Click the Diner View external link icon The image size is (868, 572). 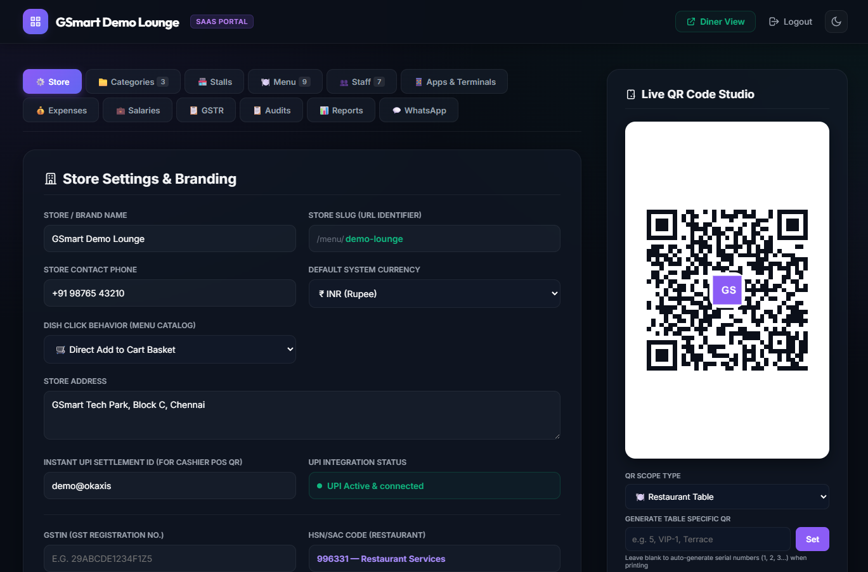pyautogui.click(x=691, y=22)
